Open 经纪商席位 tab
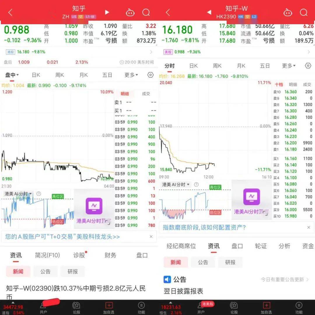 pyautogui.click(x=181, y=246)
